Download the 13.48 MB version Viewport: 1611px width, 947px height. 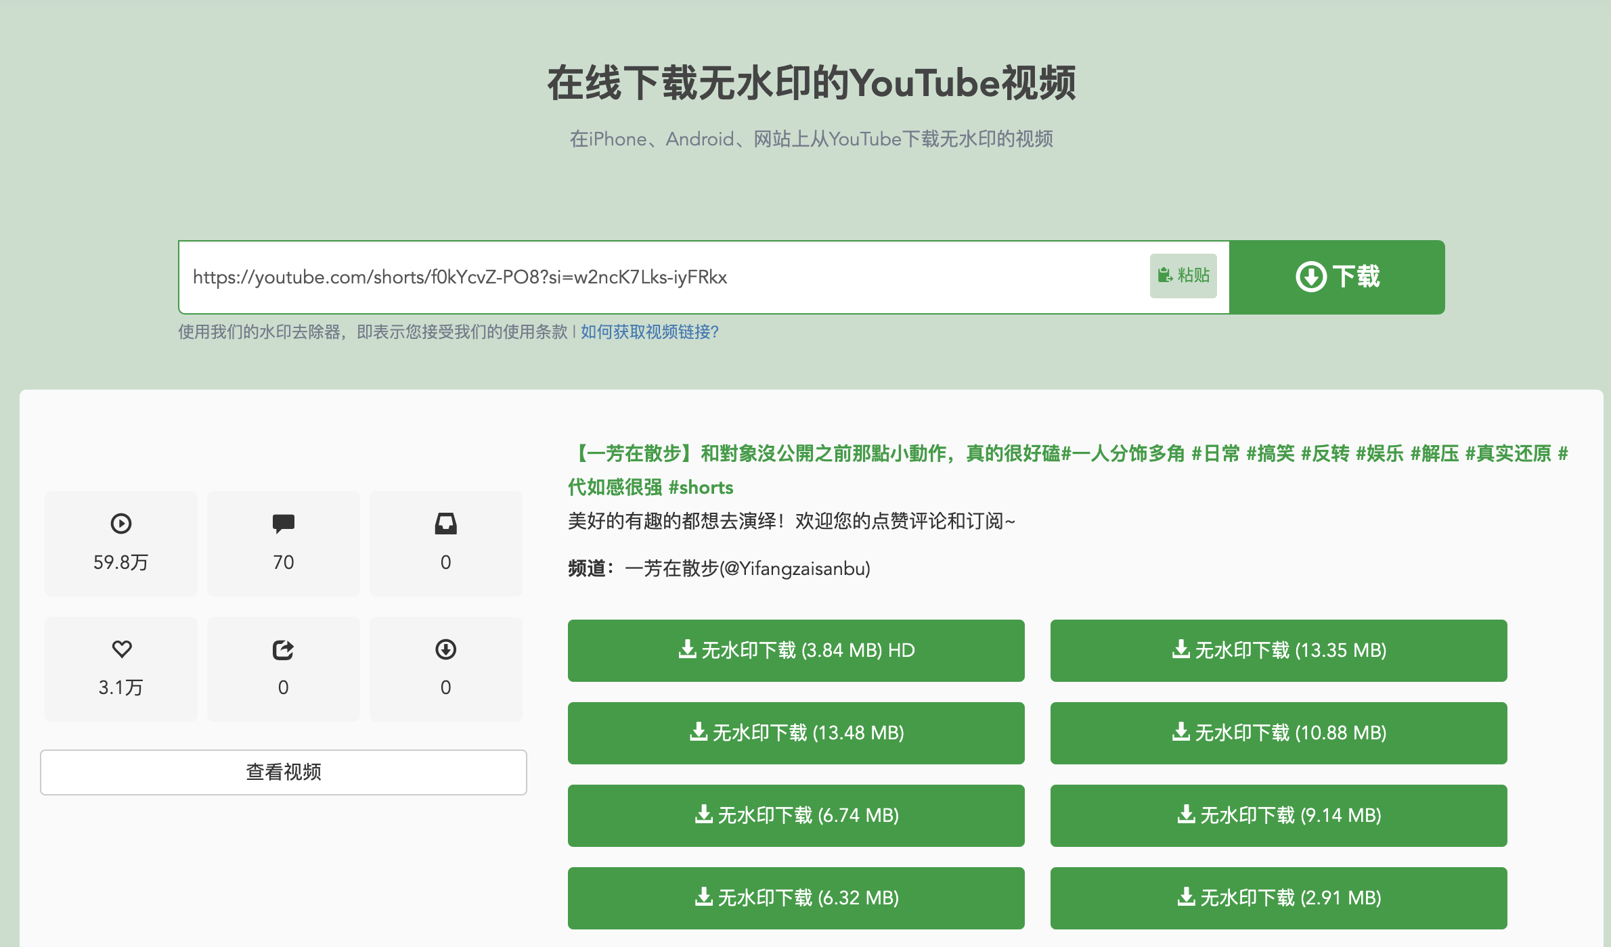(795, 733)
